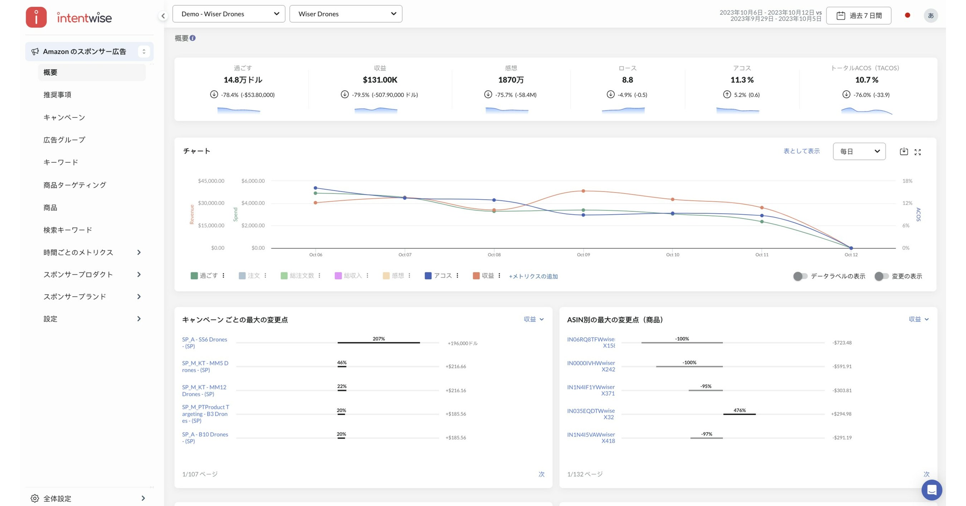The width and height of the screenshot is (966, 506).
Task: Click the info icon next to 概要 heading
Action: [x=193, y=38]
